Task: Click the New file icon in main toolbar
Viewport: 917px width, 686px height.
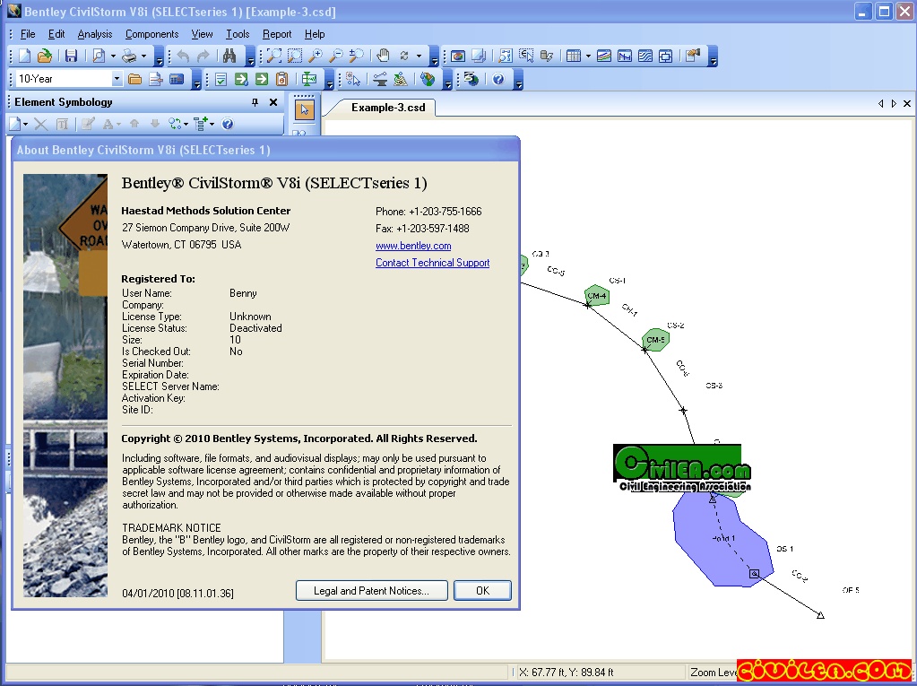Action: click(x=24, y=56)
